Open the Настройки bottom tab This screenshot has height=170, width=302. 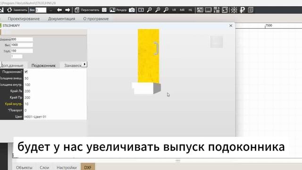67,168
